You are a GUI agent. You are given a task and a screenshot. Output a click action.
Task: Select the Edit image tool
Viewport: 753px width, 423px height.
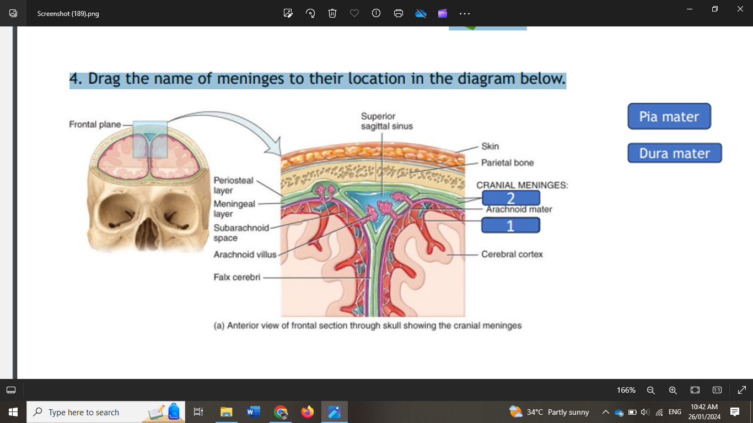point(288,13)
